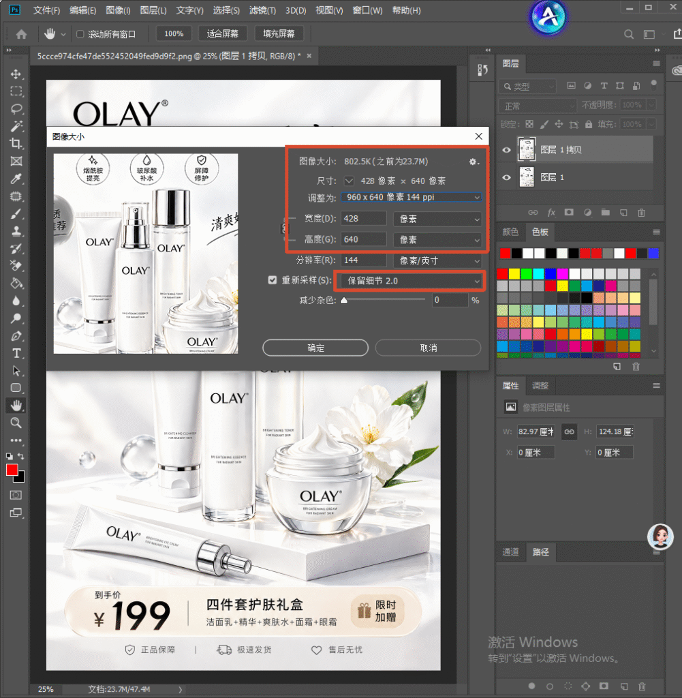Open search via magnifier icon top right
Screen dimensions: 682x698
(x=628, y=34)
